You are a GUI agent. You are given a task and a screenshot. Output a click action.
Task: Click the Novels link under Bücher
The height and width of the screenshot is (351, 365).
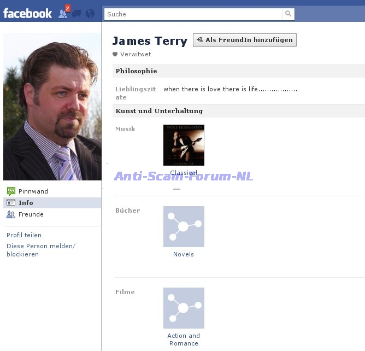(x=184, y=254)
